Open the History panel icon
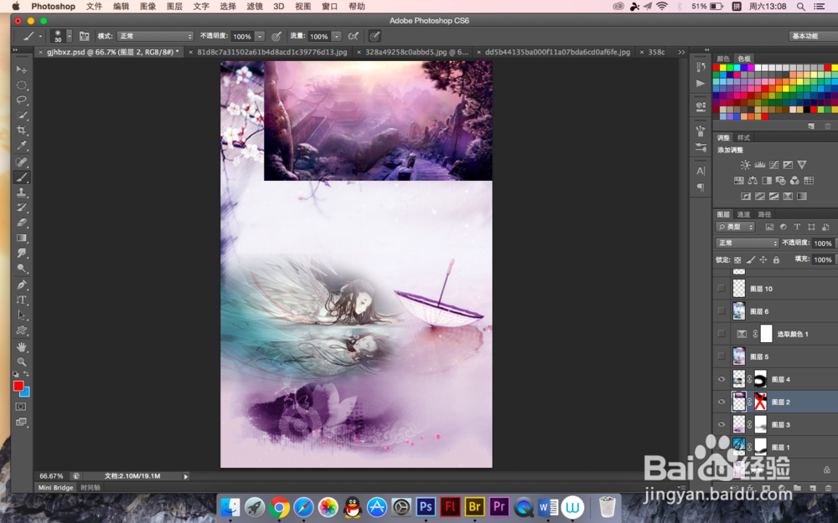838x523 pixels. point(701,67)
